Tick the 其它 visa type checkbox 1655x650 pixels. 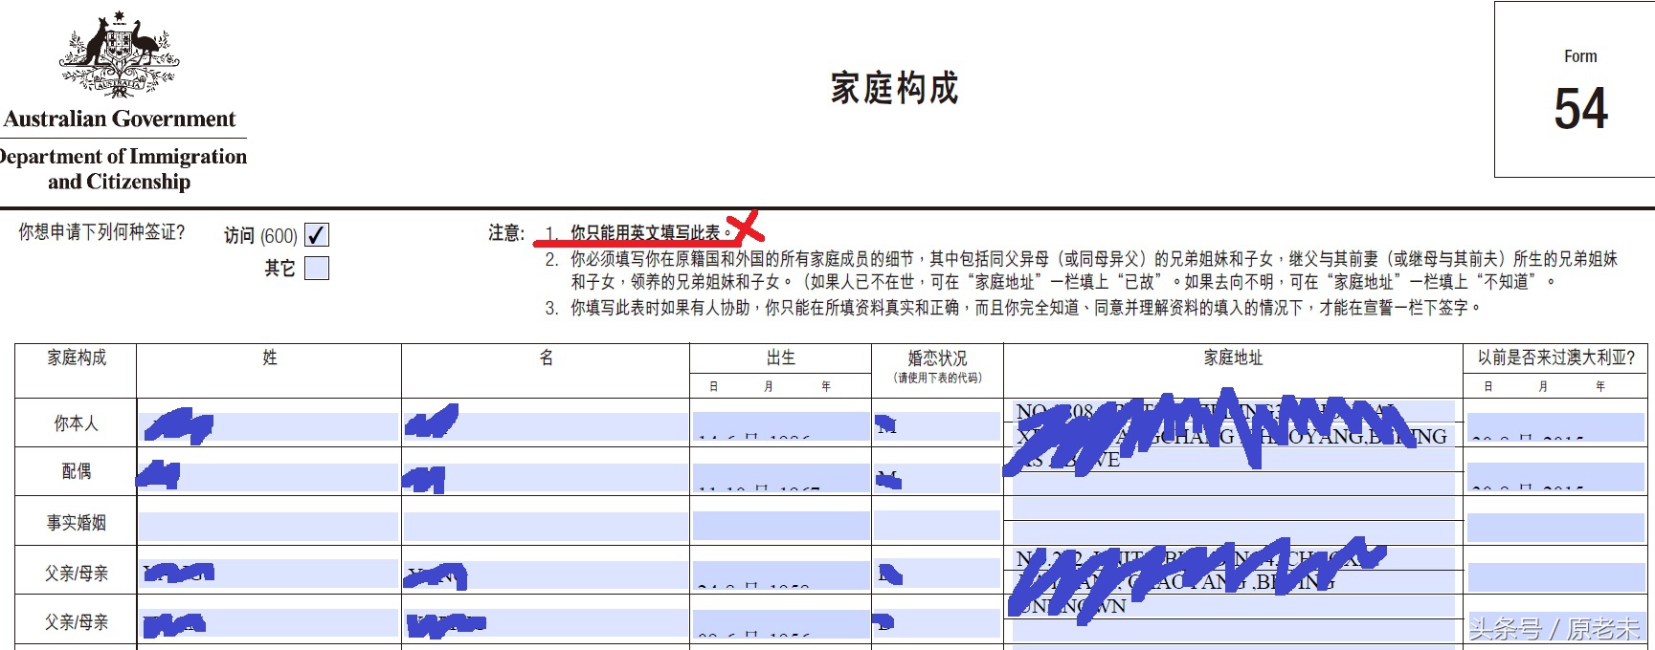coord(316,268)
